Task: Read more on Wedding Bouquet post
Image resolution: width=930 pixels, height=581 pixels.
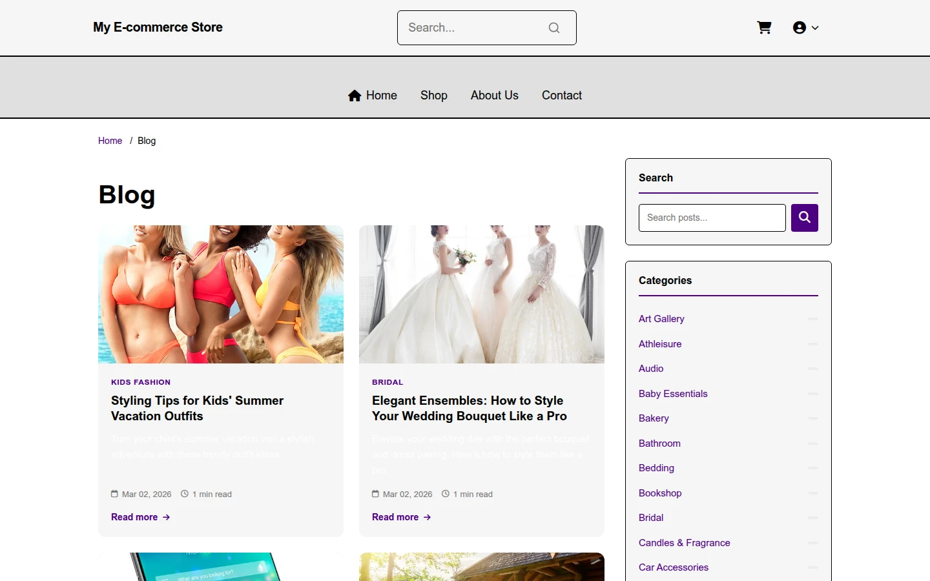Action: point(402,517)
